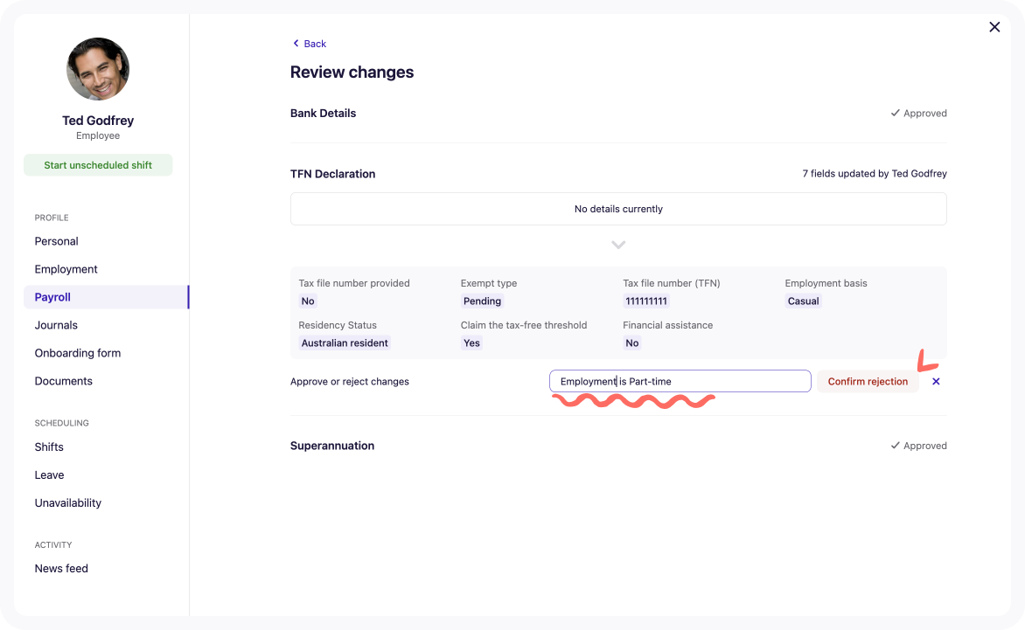Click the Tax file number value 111111111
This screenshot has height=630, width=1025.
[646, 301]
